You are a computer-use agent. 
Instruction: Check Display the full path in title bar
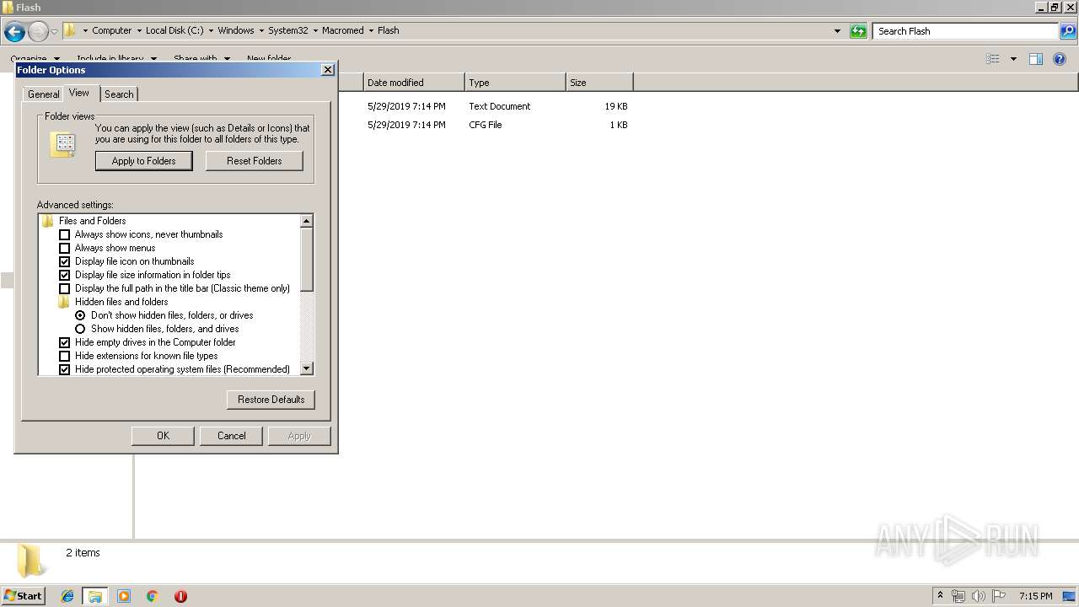click(x=64, y=288)
